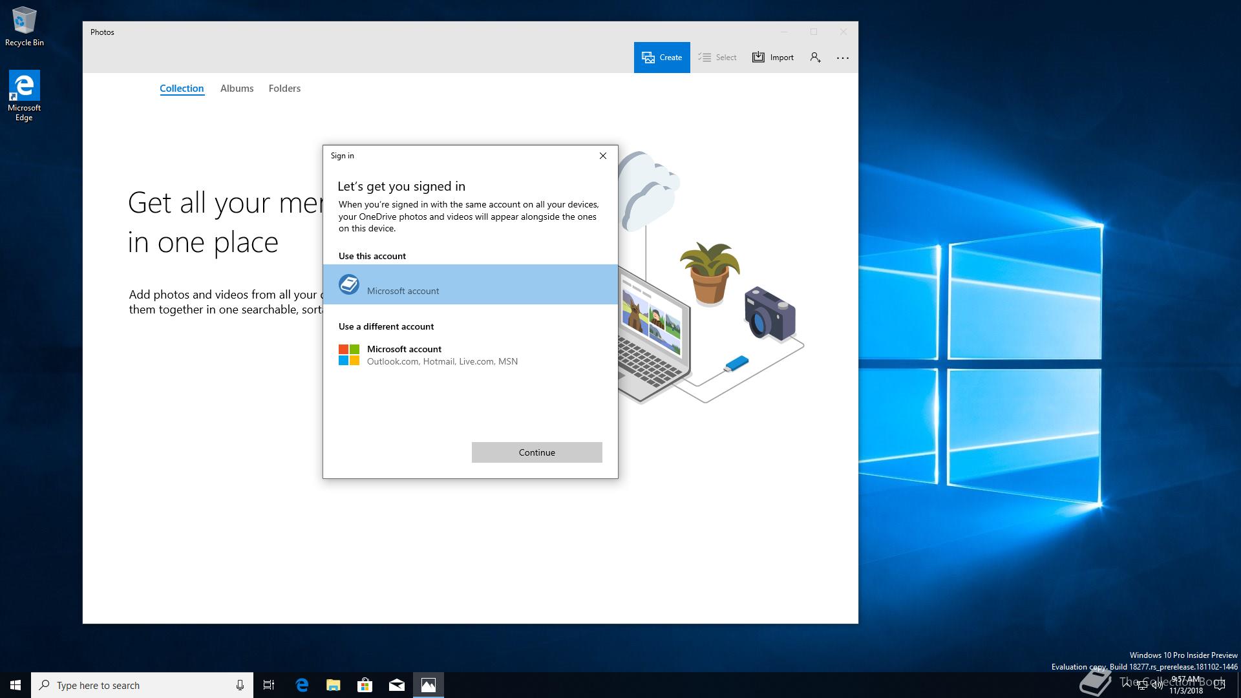Open File Explorer from the taskbar

(x=334, y=685)
